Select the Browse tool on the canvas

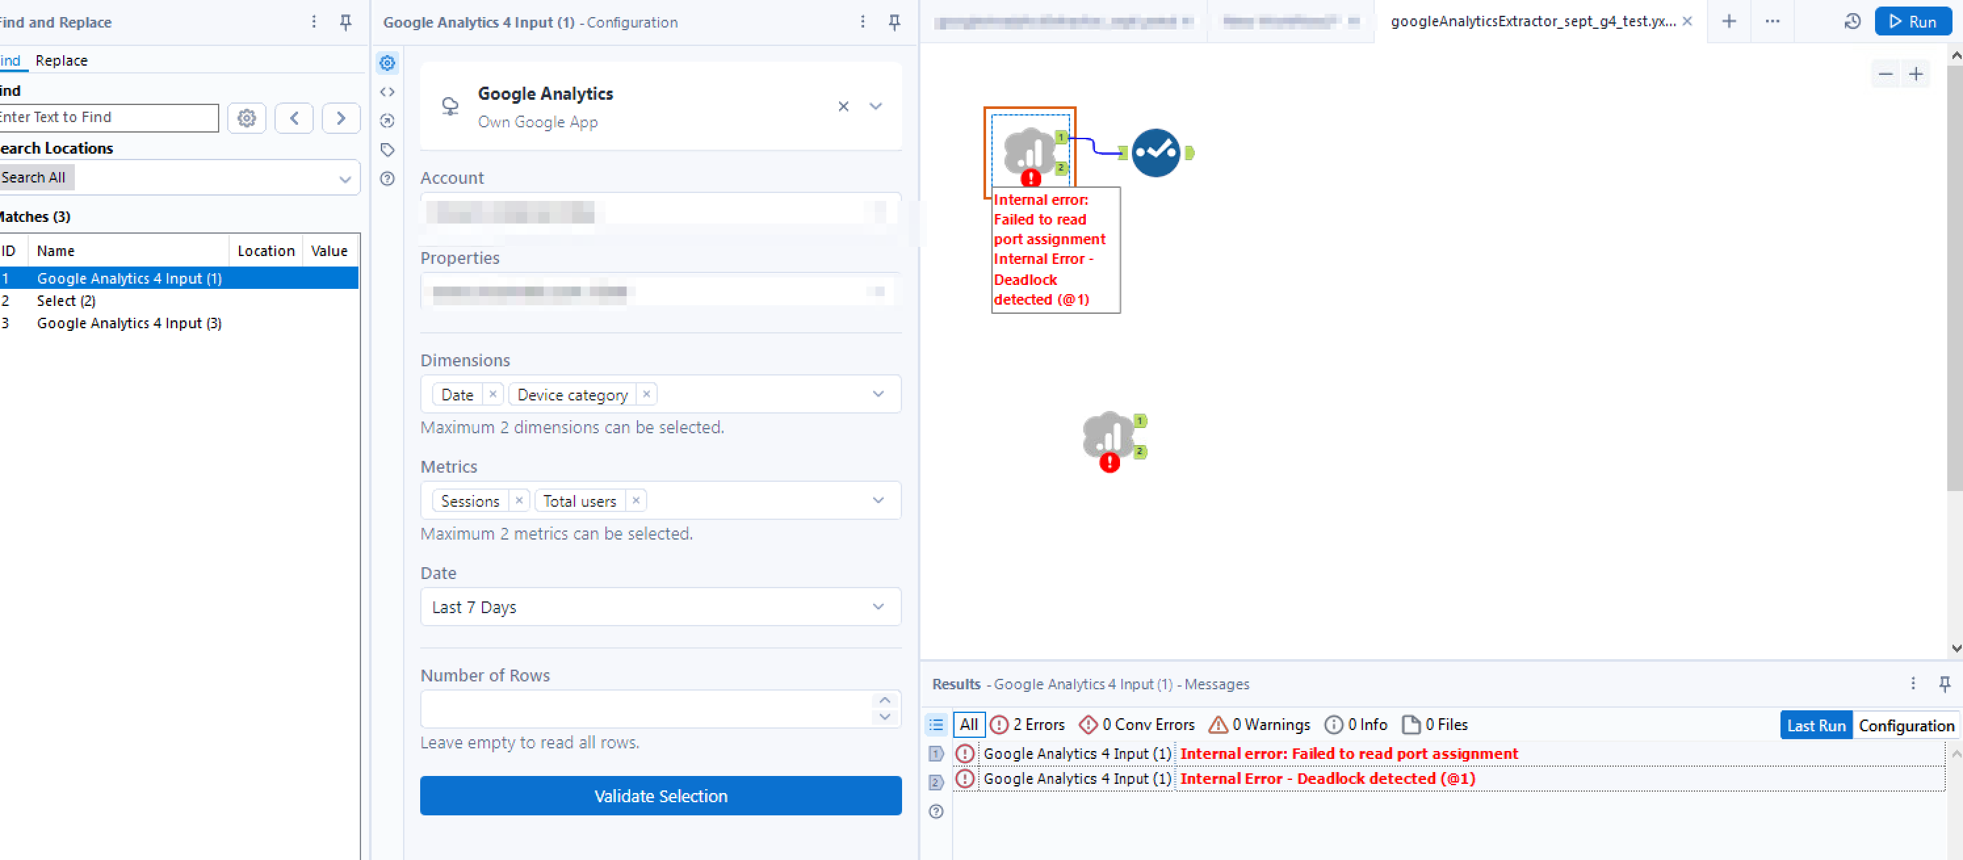click(1155, 152)
